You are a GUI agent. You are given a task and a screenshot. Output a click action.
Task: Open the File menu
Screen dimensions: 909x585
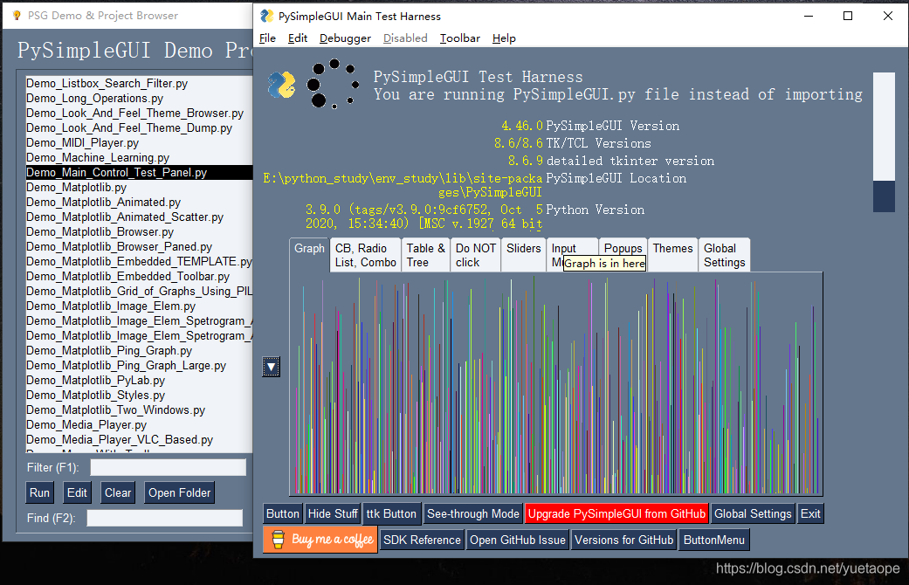tap(267, 38)
